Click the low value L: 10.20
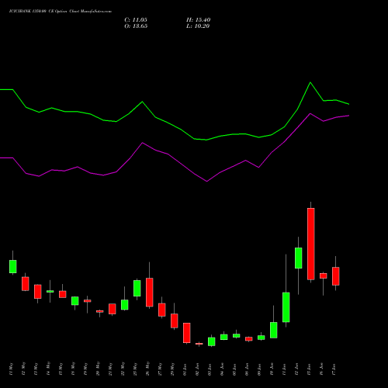This screenshot has width=388, height=388. pos(198,26)
